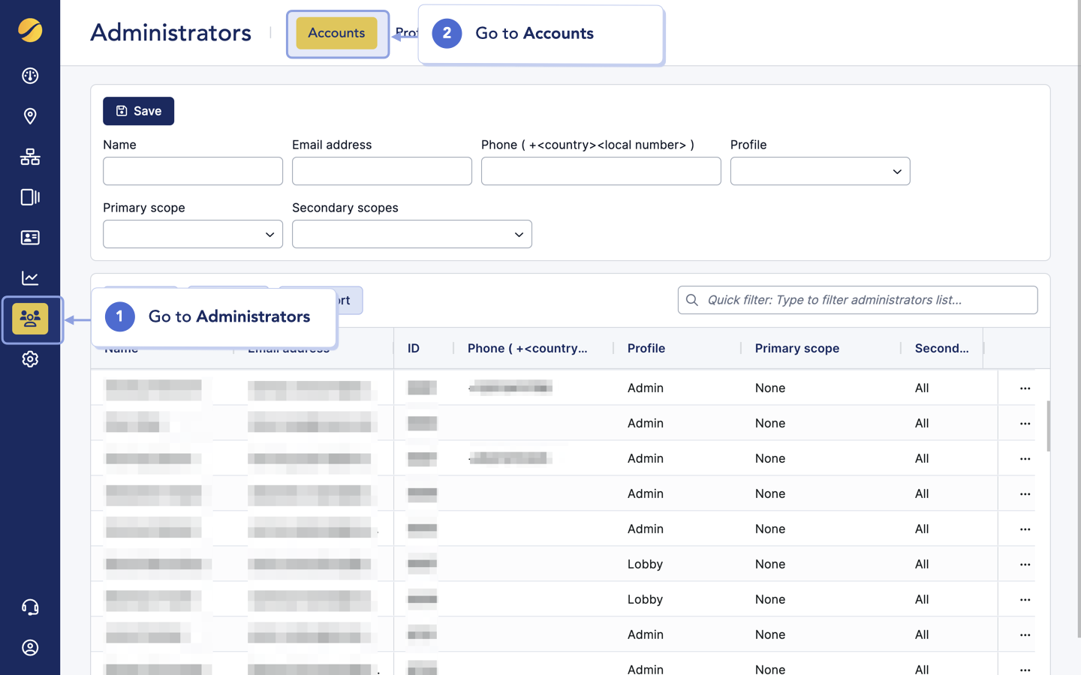Click the Save button
Screen dimensions: 1081x675
pyautogui.click(x=138, y=110)
